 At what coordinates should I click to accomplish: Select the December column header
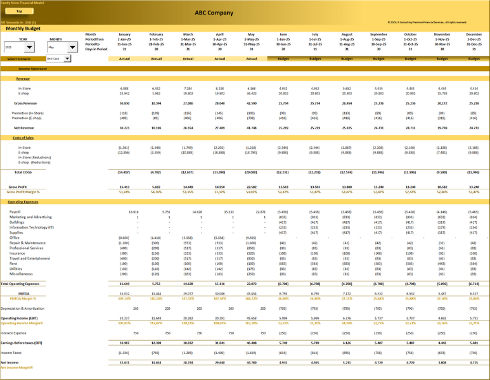coord(474,34)
